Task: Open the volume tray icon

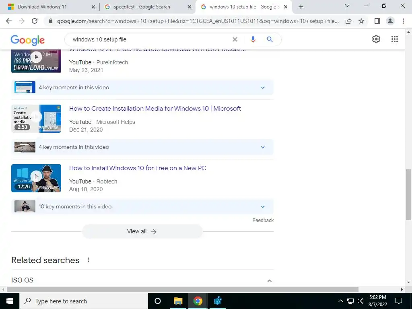Action: [x=360, y=301]
